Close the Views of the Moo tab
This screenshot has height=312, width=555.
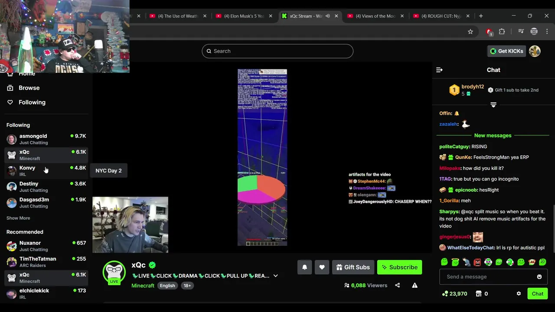[x=402, y=16]
